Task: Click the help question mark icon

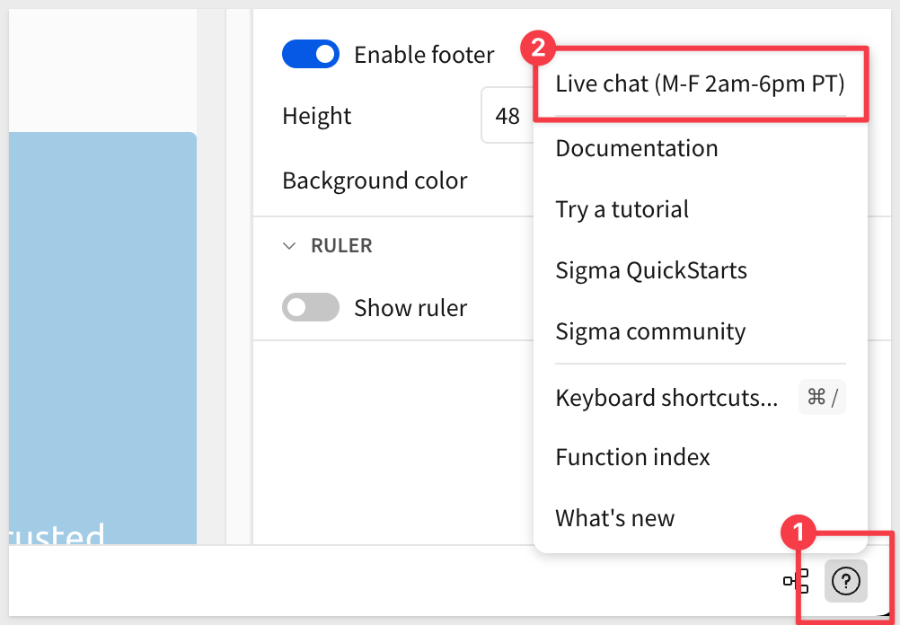Action: point(845,581)
